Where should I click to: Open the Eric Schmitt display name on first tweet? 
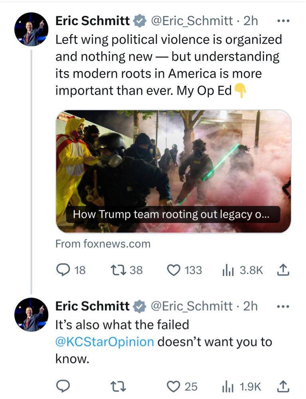pos(92,21)
